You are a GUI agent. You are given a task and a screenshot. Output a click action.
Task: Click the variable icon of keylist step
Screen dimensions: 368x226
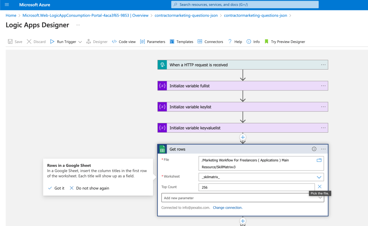coord(162,107)
